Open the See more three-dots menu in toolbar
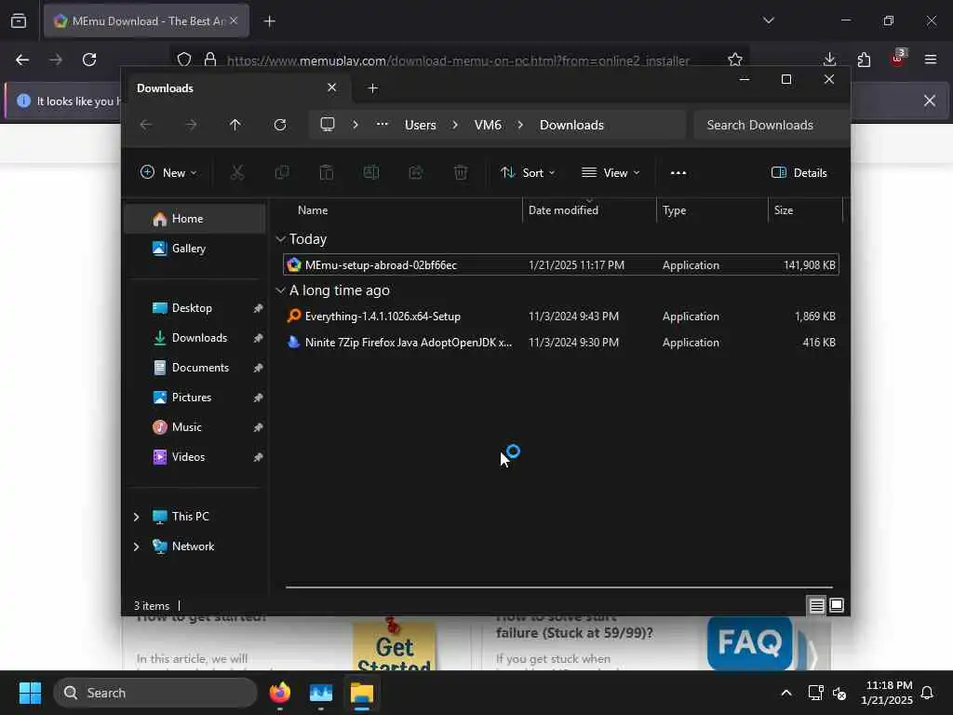 678,172
